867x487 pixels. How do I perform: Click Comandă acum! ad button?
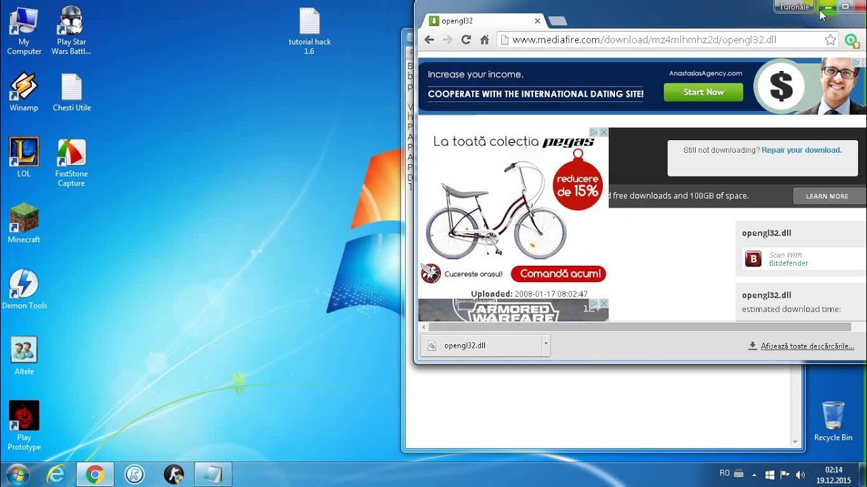coord(558,274)
